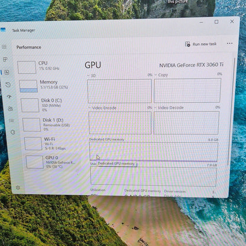Click the 3D engine graph
Screen dimensions: 246x246
[x=119, y=91]
